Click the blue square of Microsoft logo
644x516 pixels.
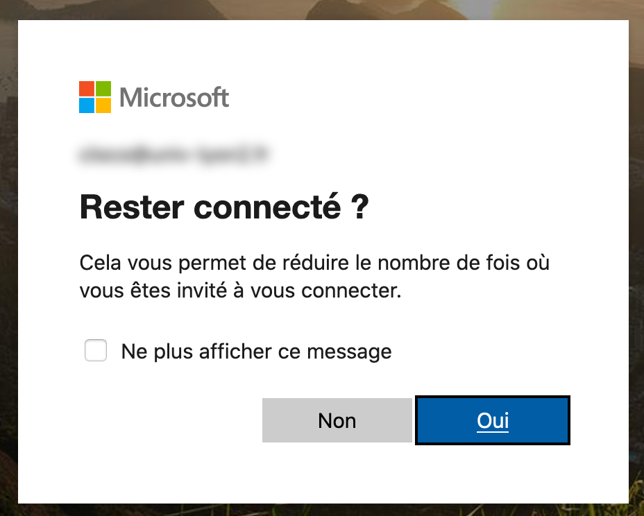pos(86,105)
